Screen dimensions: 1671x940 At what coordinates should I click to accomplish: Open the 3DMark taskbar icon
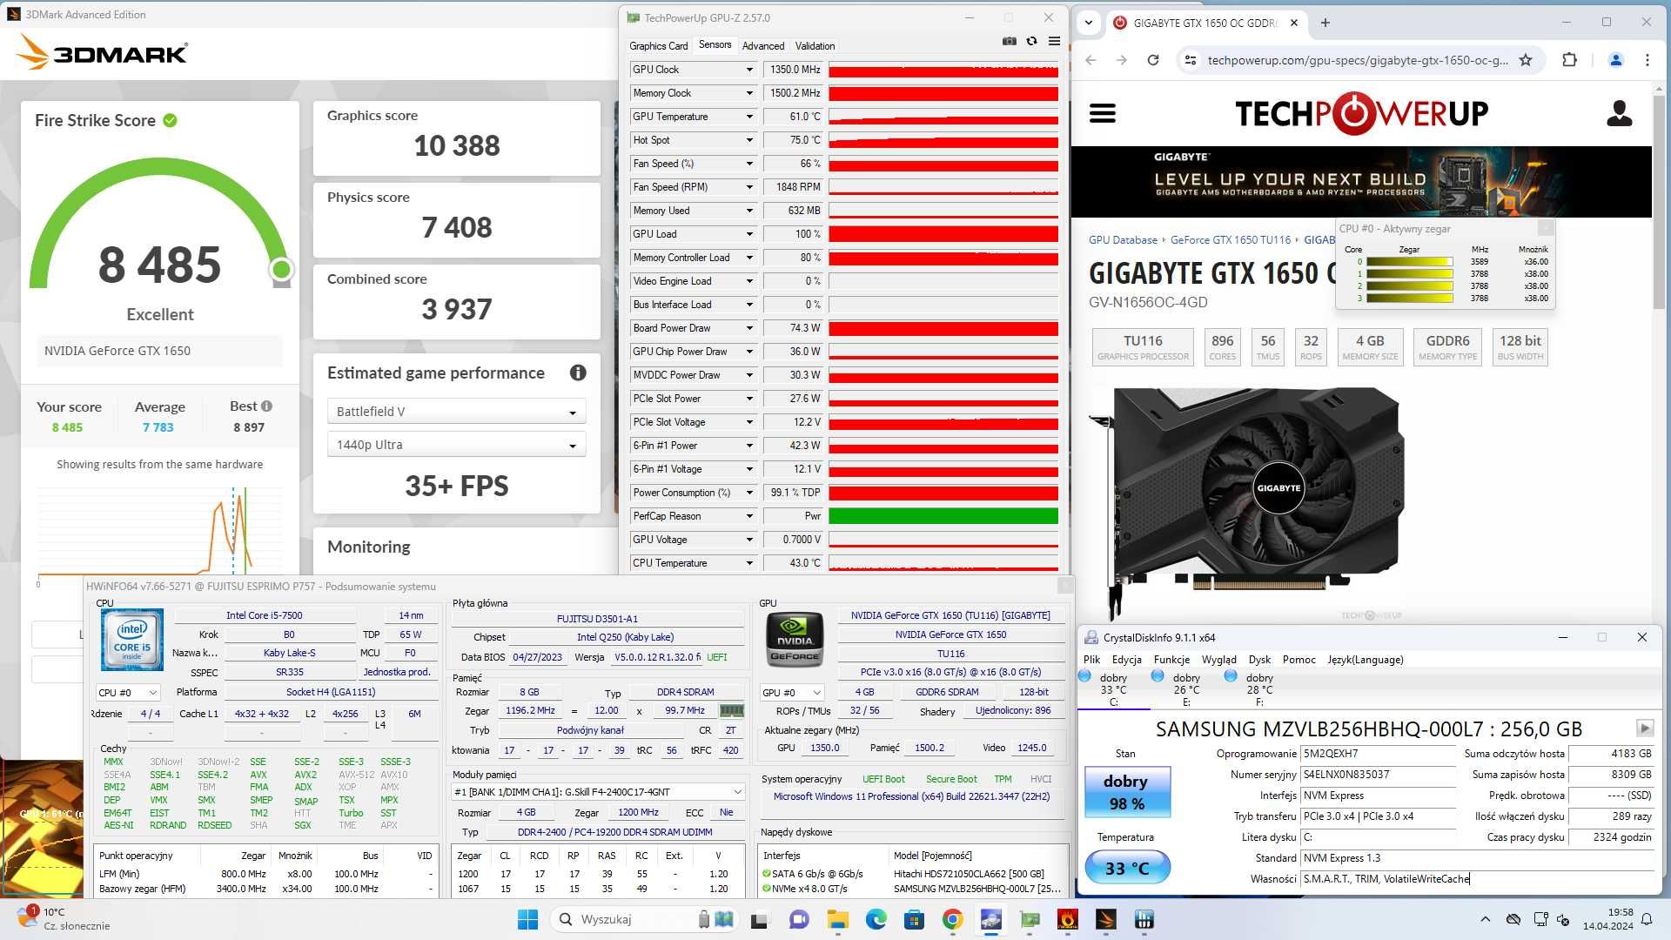(1105, 919)
